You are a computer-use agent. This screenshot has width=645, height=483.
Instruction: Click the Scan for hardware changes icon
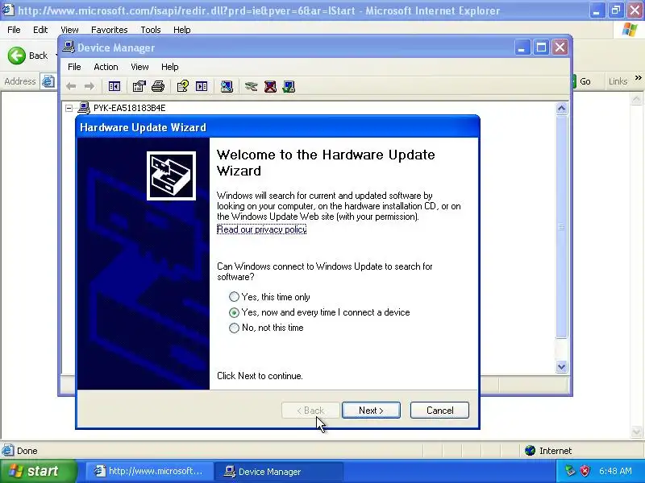[x=227, y=86]
